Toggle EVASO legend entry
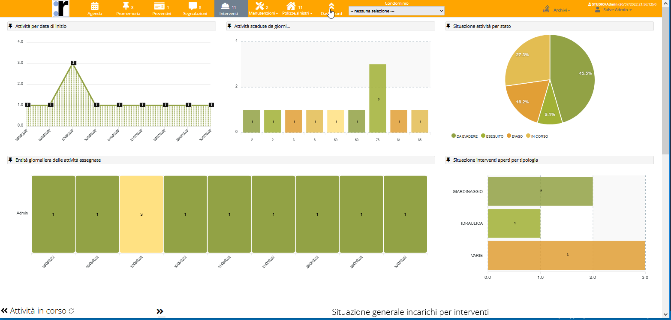 tap(515, 136)
